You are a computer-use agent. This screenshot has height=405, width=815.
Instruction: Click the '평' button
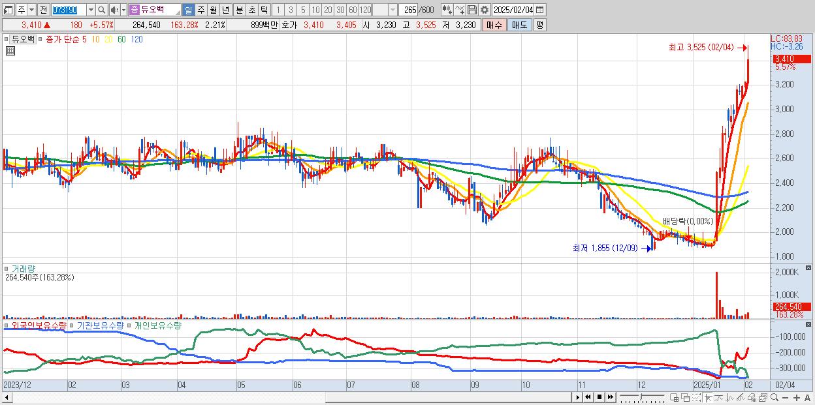(x=539, y=25)
